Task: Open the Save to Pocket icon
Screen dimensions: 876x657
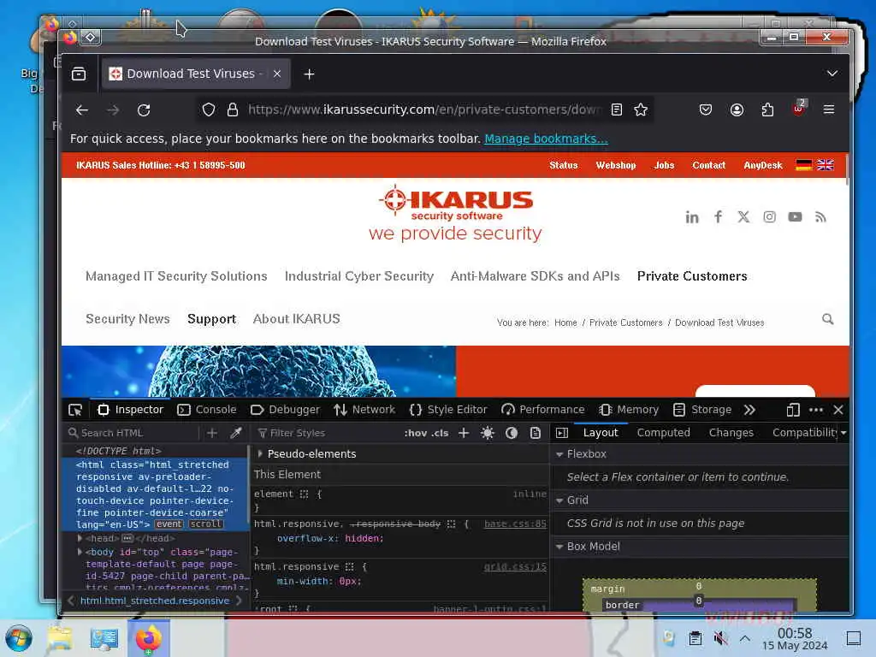Action: [706, 109]
